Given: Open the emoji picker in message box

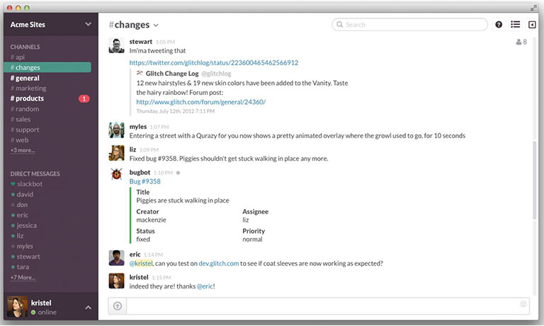Looking at the screenshot, I should click(x=523, y=304).
